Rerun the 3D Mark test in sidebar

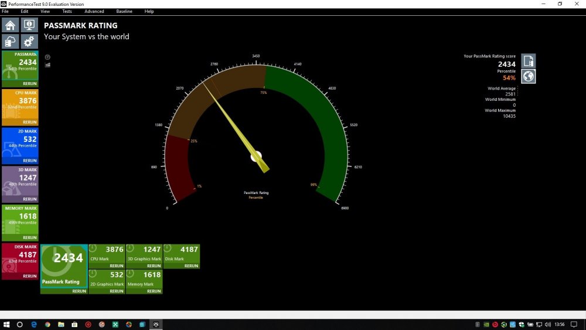pyautogui.click(x=29, y=199)
